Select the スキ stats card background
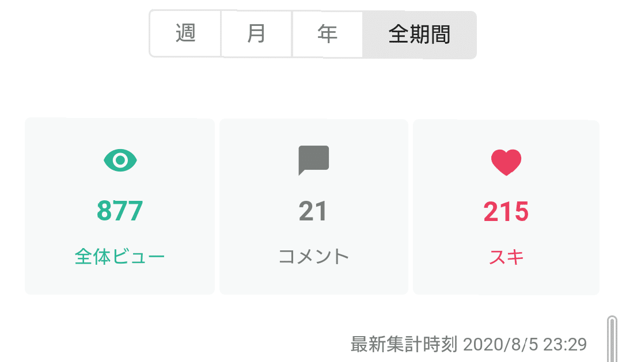This screenshot has height=362, width=622. (x=506, y=207)
